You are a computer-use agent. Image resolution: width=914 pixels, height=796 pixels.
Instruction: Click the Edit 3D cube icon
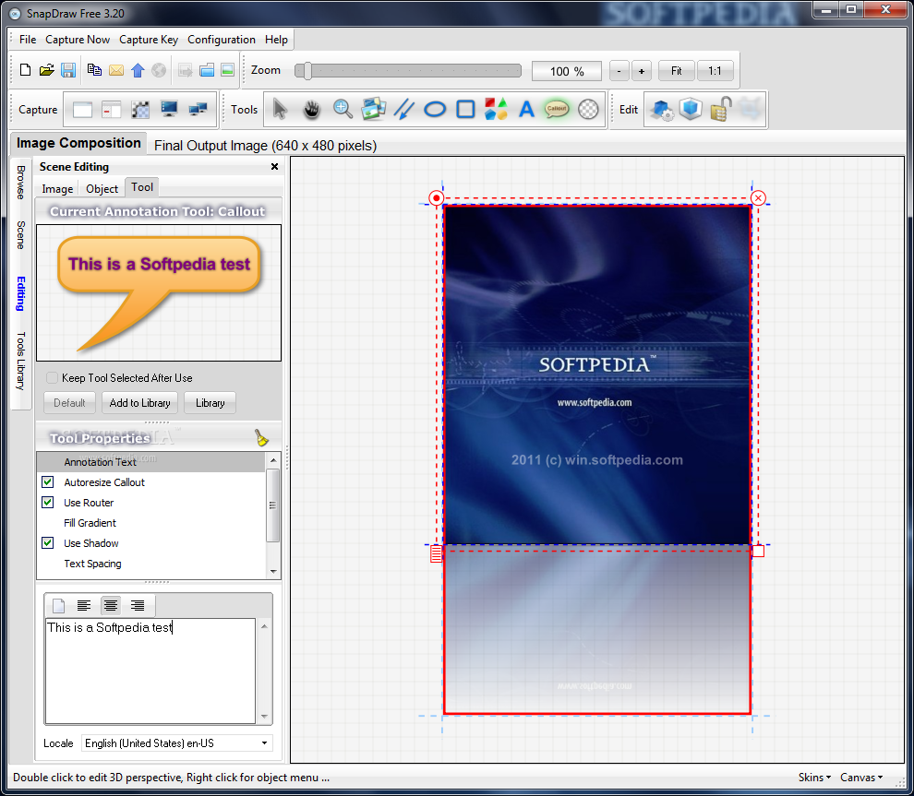click(691, 109)
